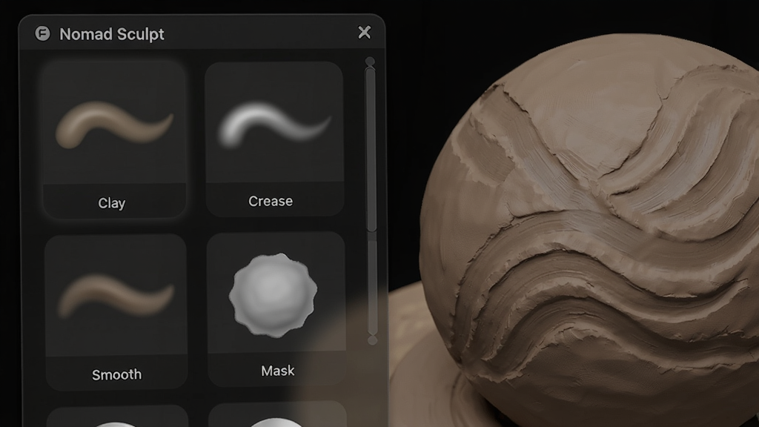
Task: Click the "Crease" brush label
Action: 271,201
